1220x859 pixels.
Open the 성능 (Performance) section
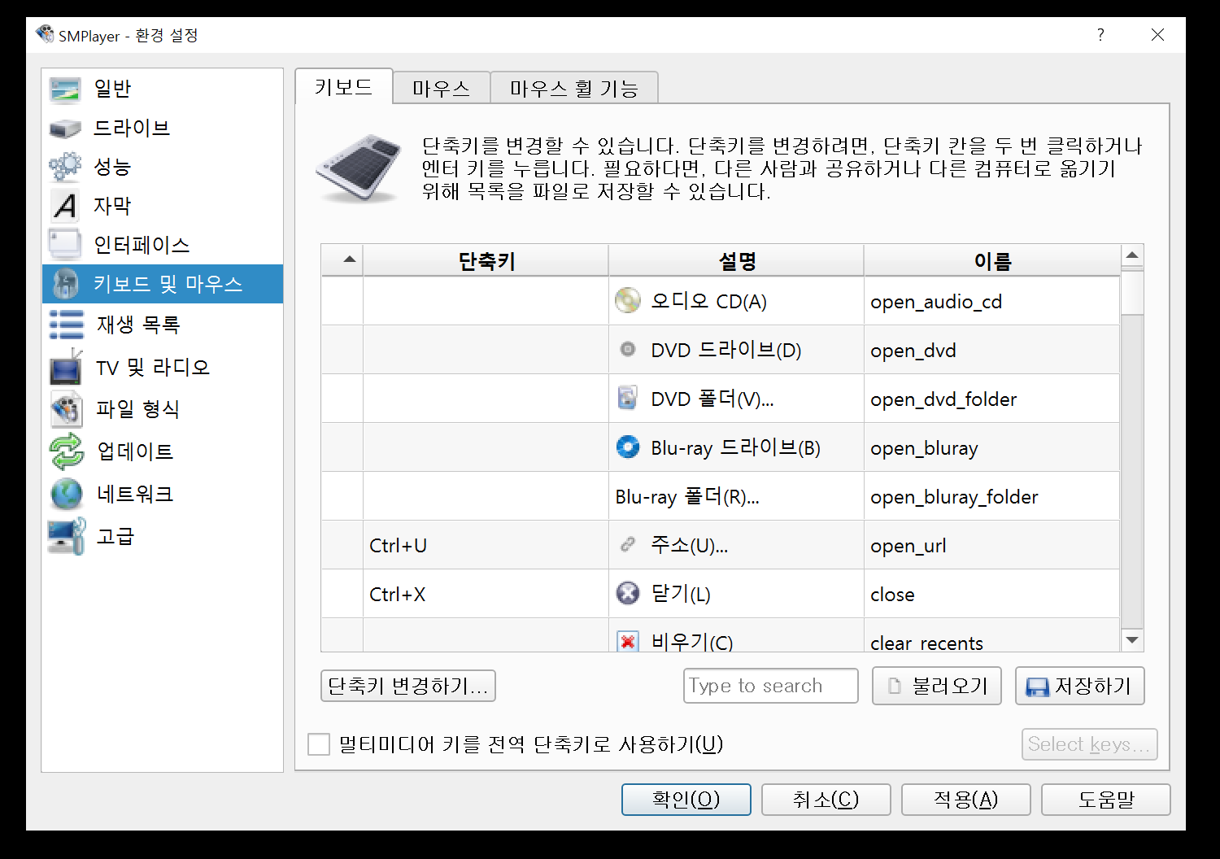[x=114, y=167]
